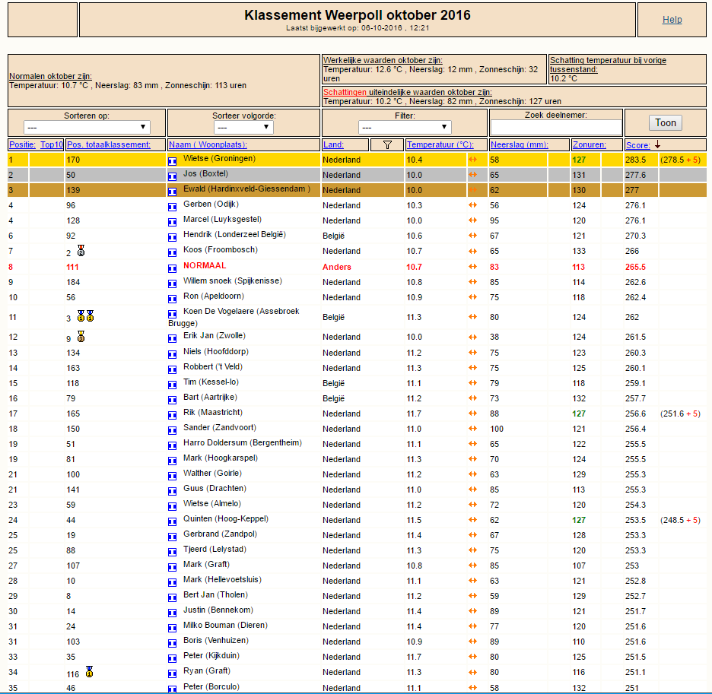Click the name 'Wietse (Almelo)'
This screenshot has height=694, width=712.
pyautogui.click(x=212, y=503)
